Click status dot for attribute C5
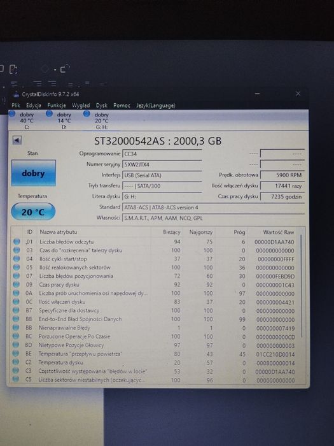The image size is (334, 446). (16, 379)
